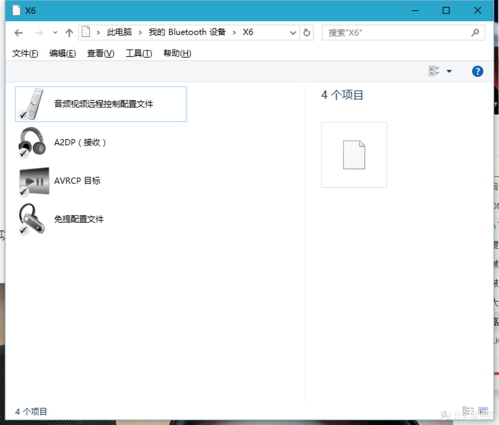This screenshot has width=499, height=425.
Task: Select the AVRCP 目标 label
Action: coord(77,180)
